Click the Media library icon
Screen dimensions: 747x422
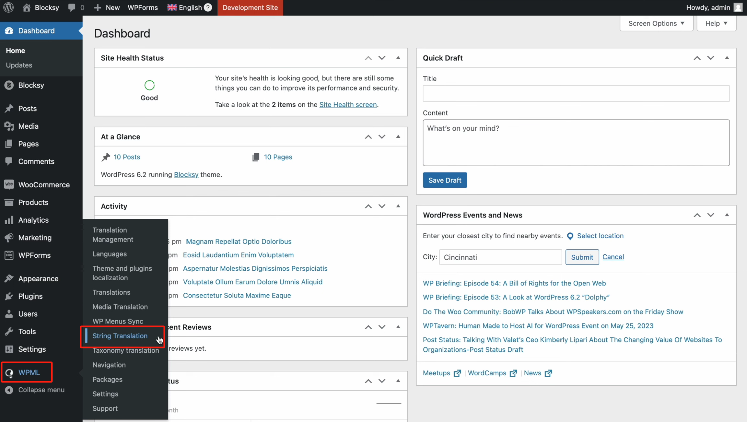click(x=9, y=126)
